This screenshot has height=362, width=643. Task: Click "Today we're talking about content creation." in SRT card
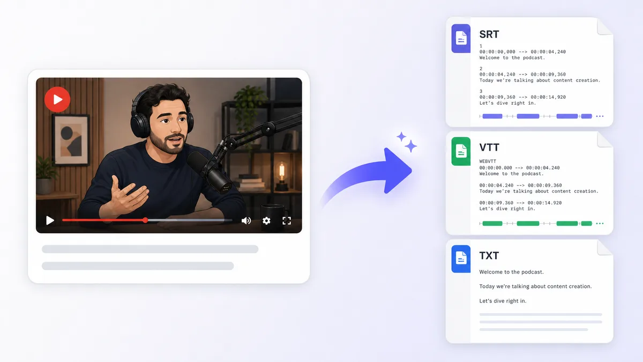(540, 80)
